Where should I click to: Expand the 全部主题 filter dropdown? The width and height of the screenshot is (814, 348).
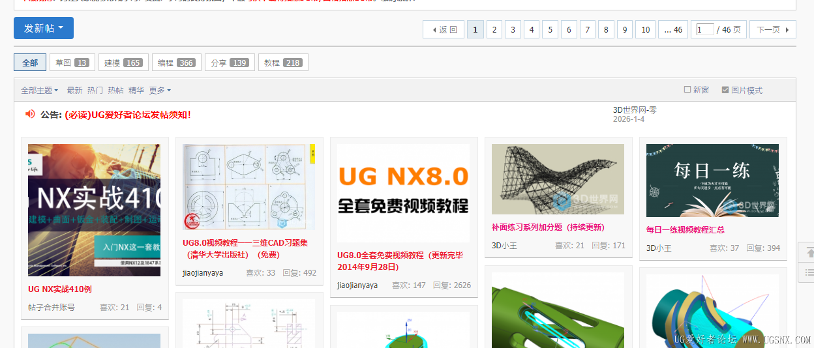coord(39,90)
